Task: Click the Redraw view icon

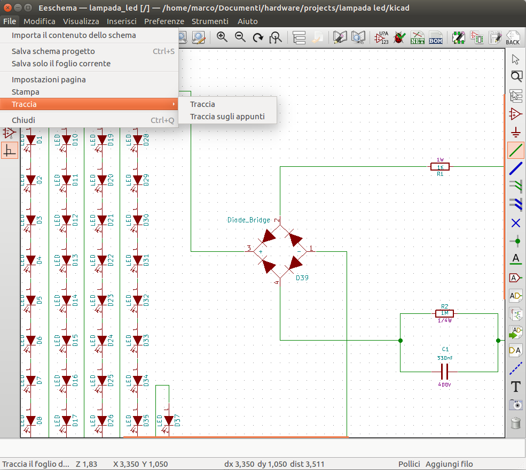Action: (258, 37)
